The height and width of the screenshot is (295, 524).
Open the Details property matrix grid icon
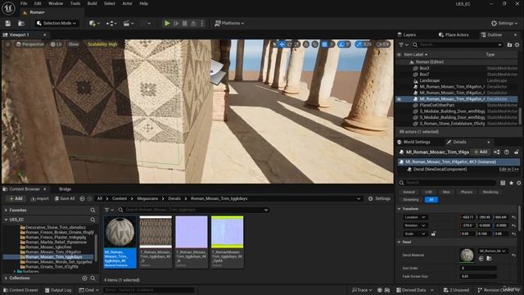[503, 183]
